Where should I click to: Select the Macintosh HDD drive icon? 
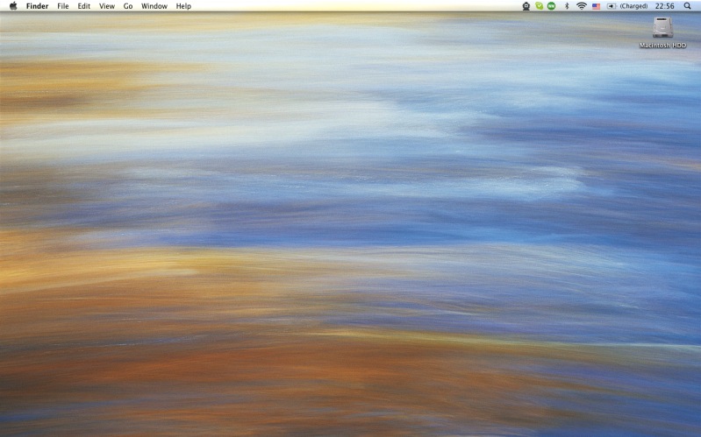662,27
